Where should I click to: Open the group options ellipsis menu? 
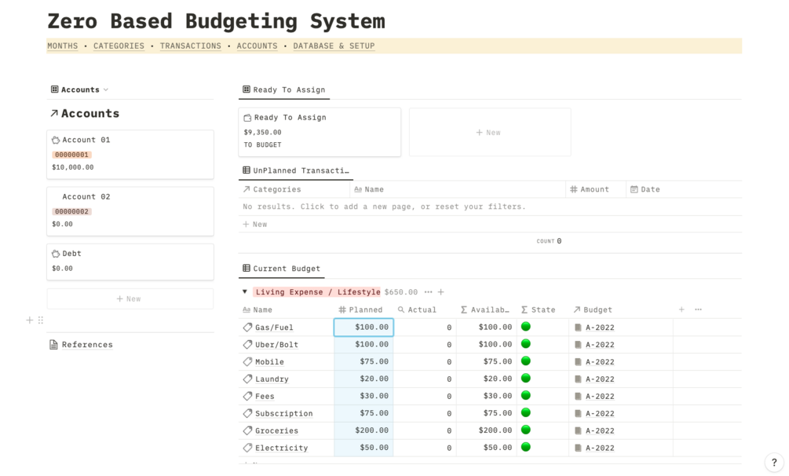tap(428, 292)
